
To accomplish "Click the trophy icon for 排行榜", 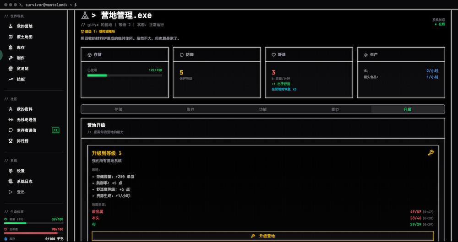I will [x=11, y=141].
